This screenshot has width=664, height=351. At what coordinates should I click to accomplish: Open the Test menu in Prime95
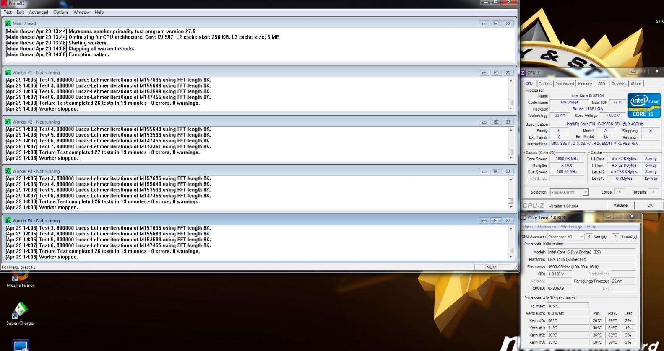tap(8, 12)
